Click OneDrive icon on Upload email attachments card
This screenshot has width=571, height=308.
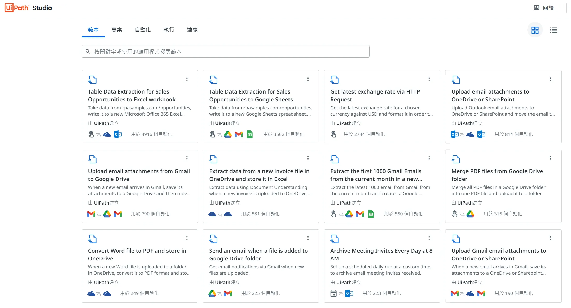click(470, 134)
